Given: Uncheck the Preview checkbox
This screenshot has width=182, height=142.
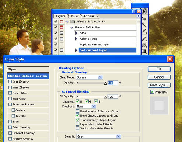Looking at the screenshot, I should point(152,92).
